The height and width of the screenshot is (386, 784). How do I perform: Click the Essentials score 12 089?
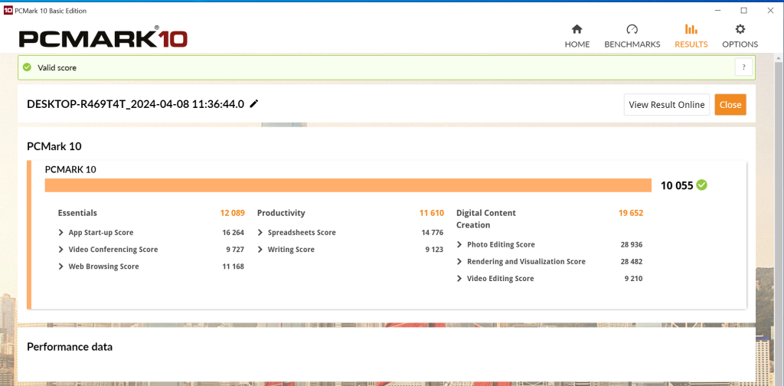pyautogui.click(x=233, y=213)
